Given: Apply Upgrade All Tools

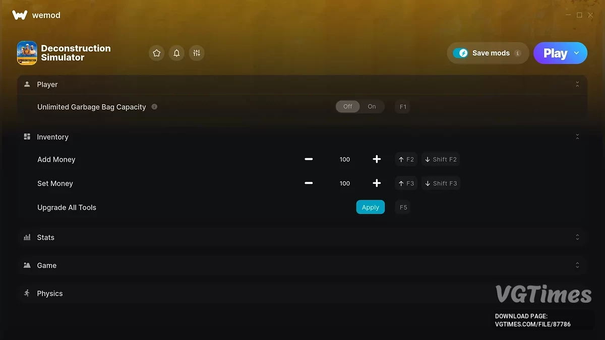Looking at the screenshot, I should coord(371,207).
